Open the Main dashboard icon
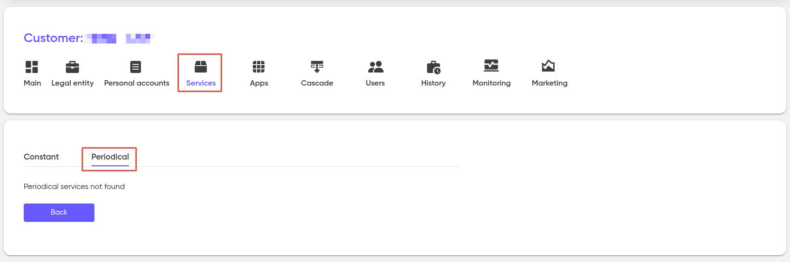The image size is (790, 262). pyautogui.click(x=32, y=67)
